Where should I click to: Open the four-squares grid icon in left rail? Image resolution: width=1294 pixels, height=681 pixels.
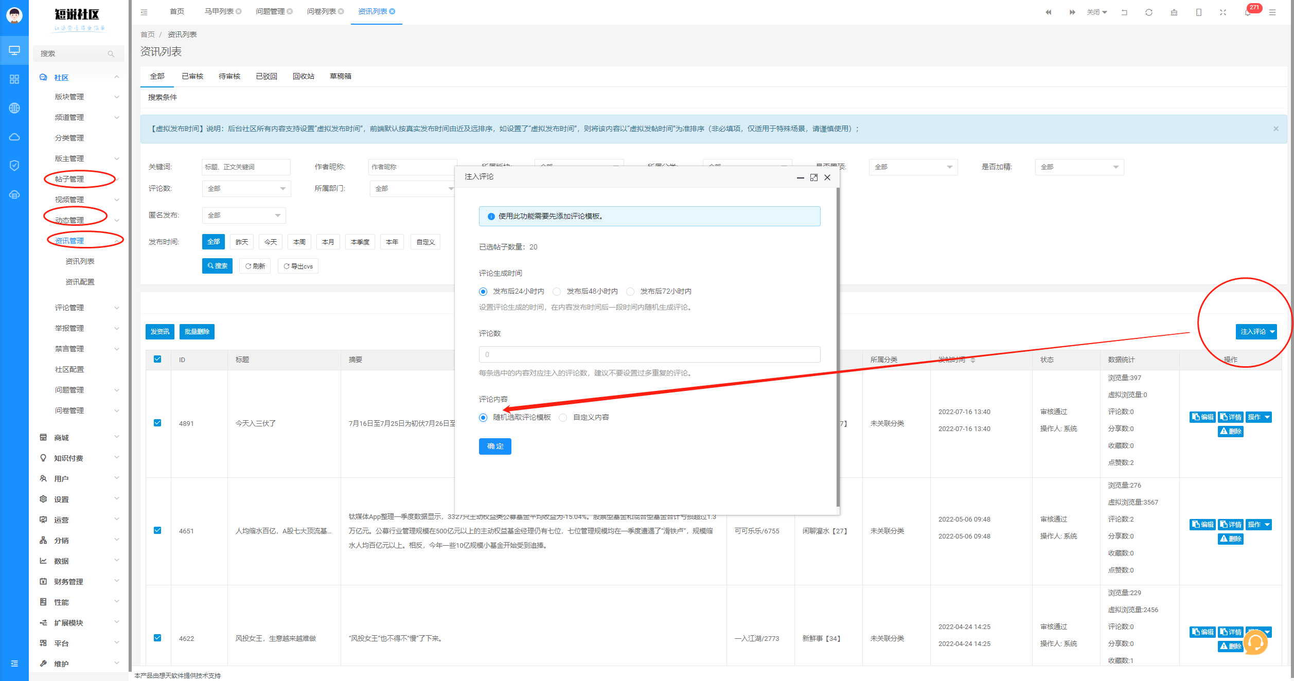(x=14, y=79)
